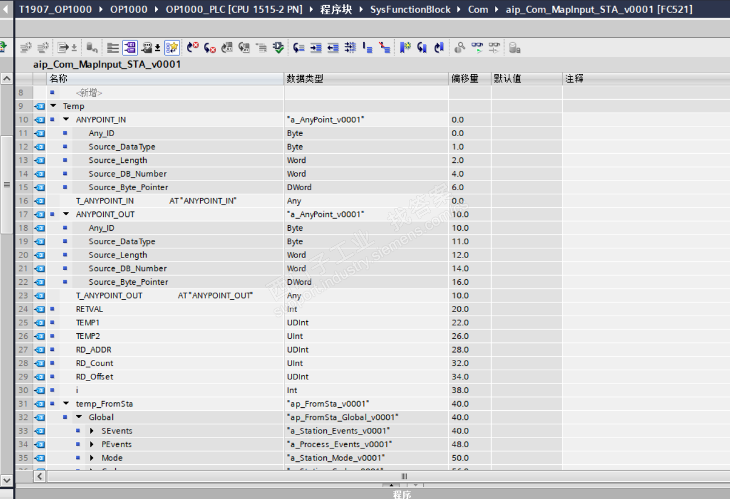Click the database with lock icon
The height and width of the screenshot is (499, 730).
(x=514, y=48)
